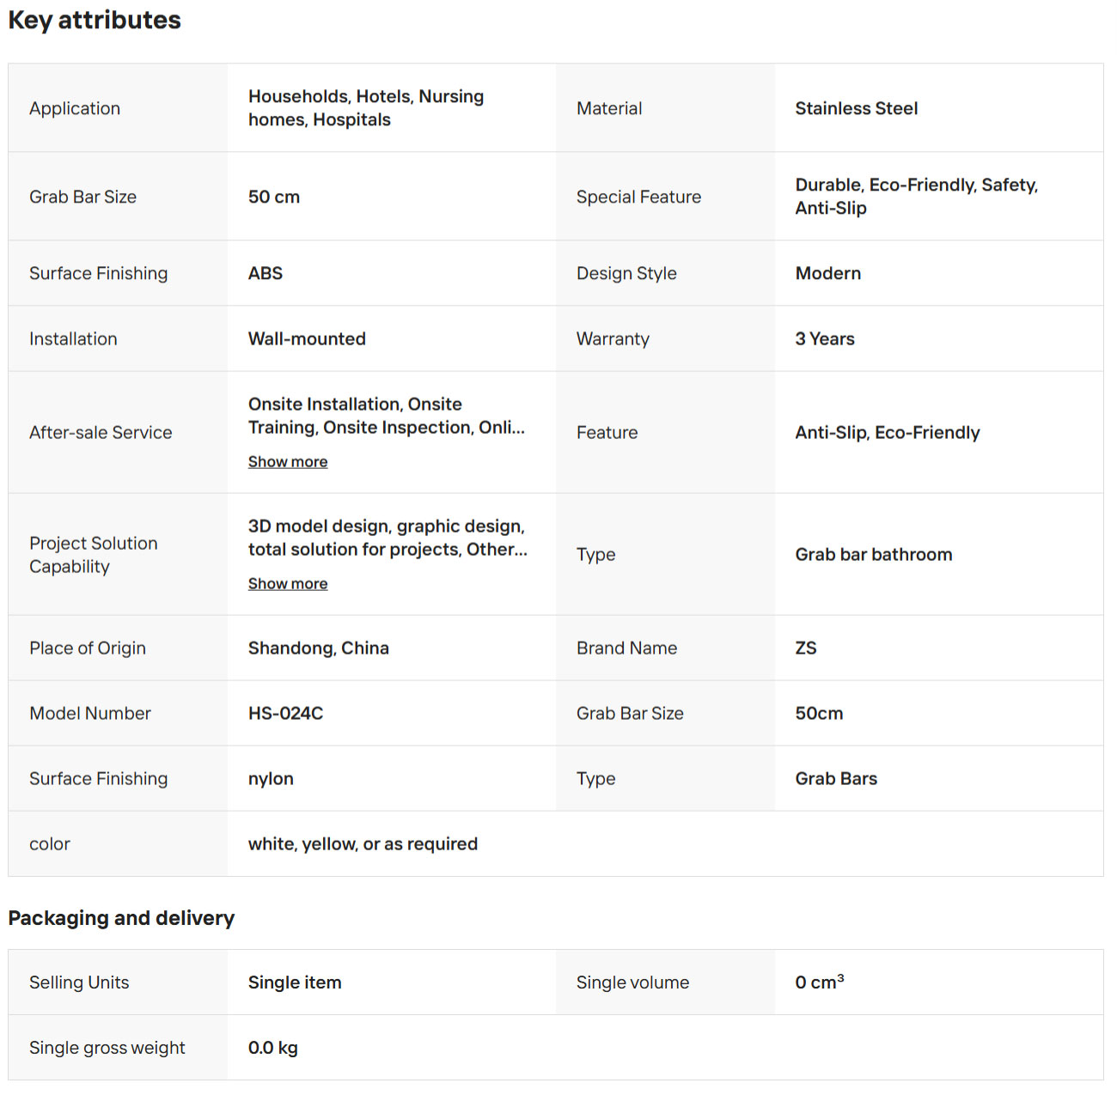The width and height of the screenshot is (1117, 1095).
Task: Click the Durable, Eco-Friendly, Safety special feature value
Action: pyautogui.click(x=917, y=197)
